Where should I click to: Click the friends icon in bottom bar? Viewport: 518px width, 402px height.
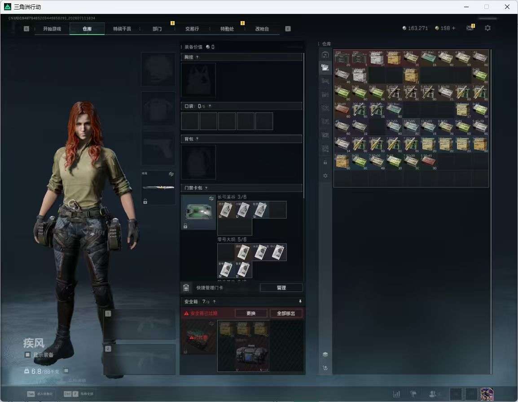[432, 394]
